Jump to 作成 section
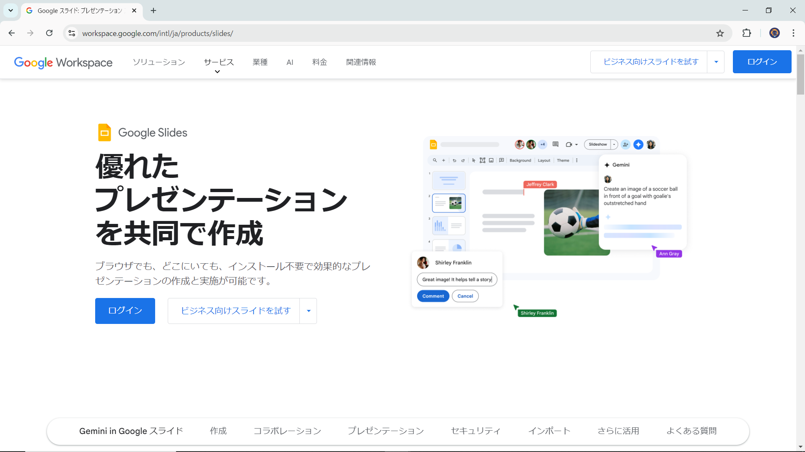The image size is (805, 452). pos(218,431)
